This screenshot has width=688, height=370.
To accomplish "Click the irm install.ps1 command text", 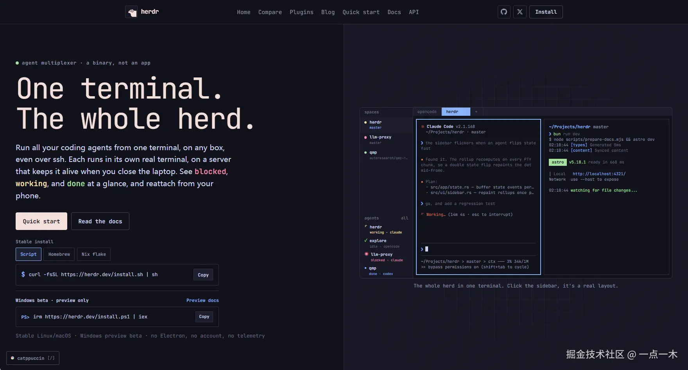I will [90, 317].
